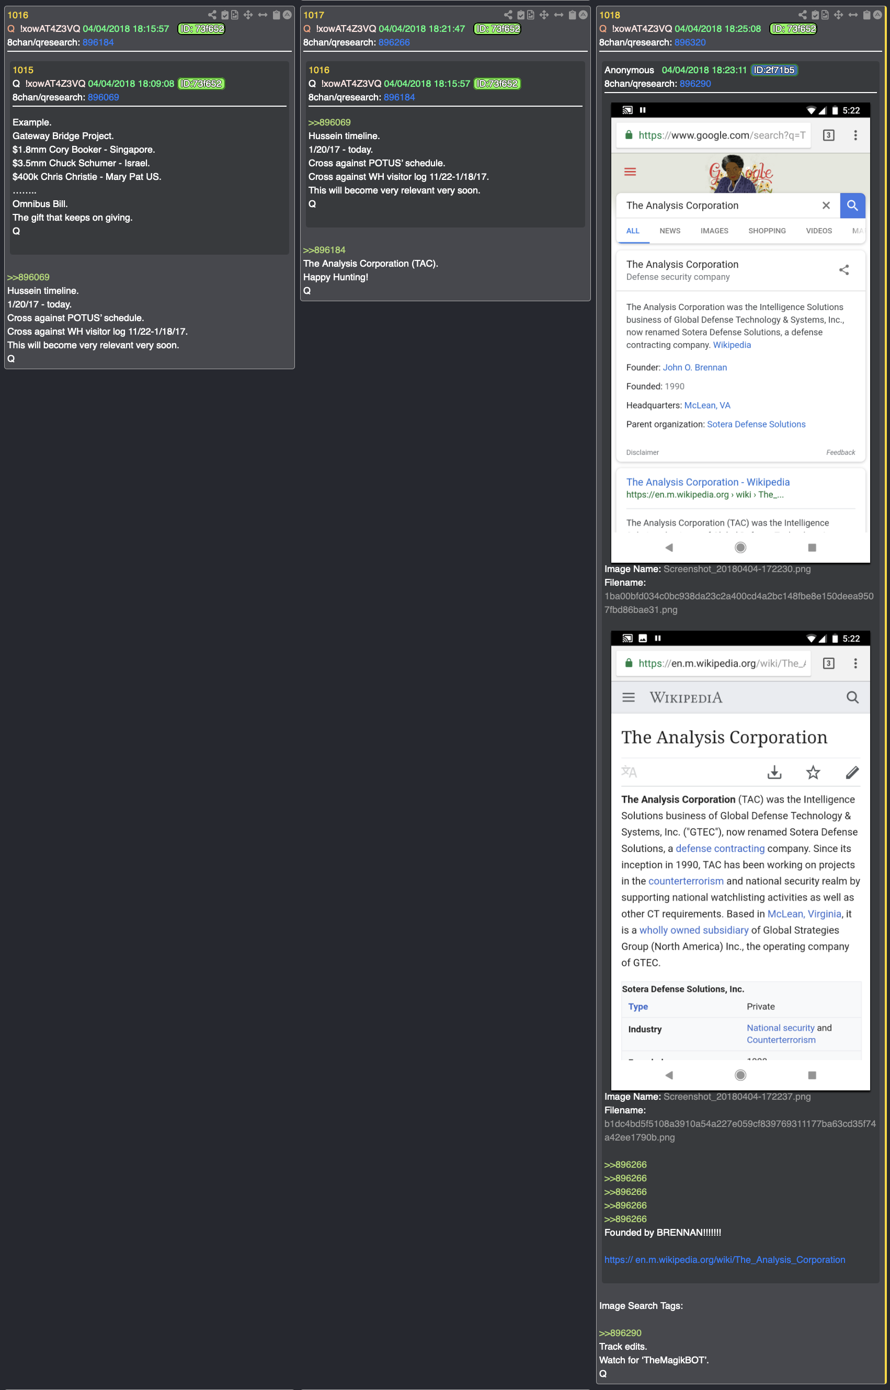
Task: Click the clipboard-check icon on post 1017
Action: 521,15
